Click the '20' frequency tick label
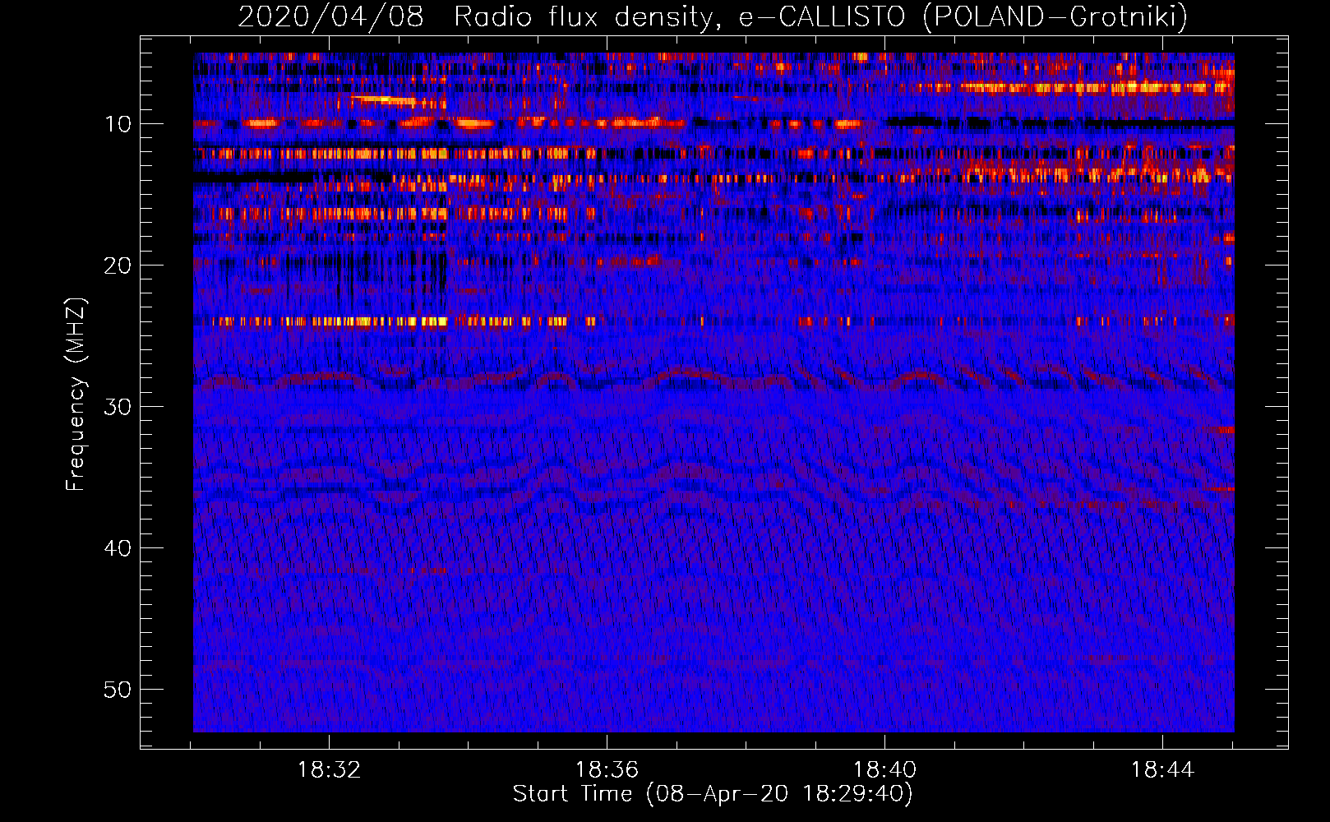Viewport: 1330px width, 822px height. [x=118, y=266]
